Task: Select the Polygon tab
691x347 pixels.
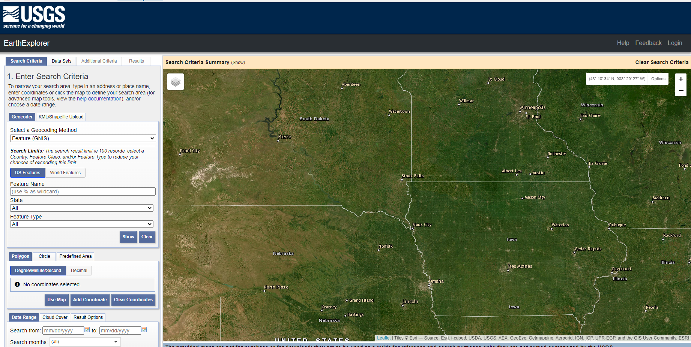Action: click(x=20, y=256)
